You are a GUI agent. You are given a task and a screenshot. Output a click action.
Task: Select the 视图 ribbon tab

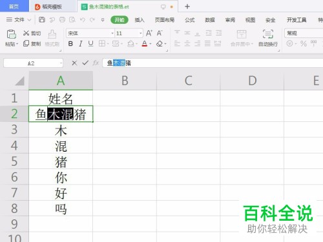coord(250,20)
